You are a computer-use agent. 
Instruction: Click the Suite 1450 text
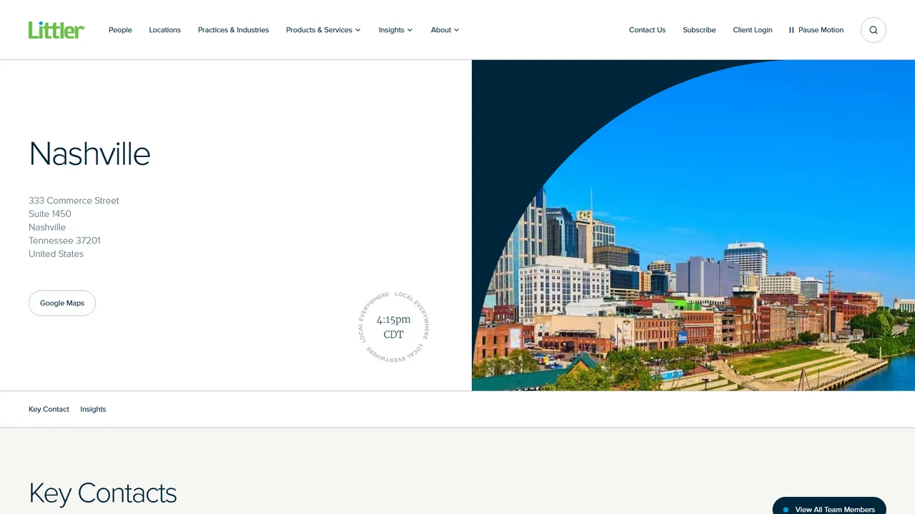coord(50,214)
